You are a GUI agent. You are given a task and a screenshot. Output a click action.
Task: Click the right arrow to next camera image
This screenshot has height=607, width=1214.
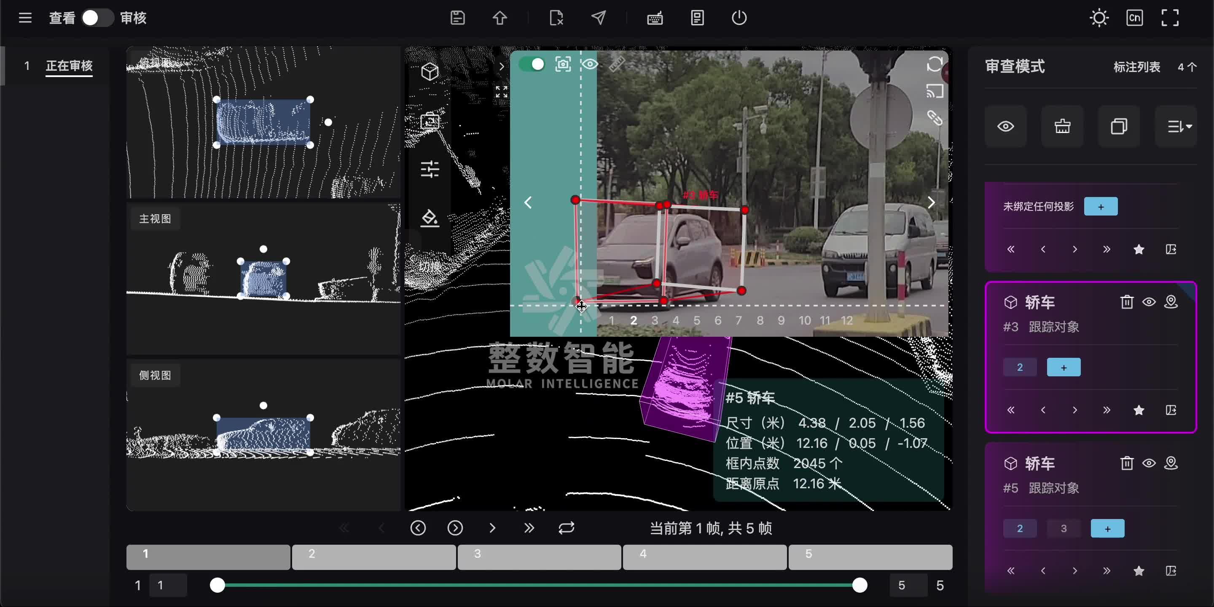coord(931,202)
